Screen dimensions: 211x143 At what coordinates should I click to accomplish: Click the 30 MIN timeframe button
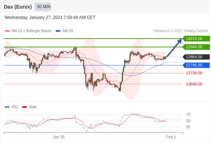[x=43, y=7]
